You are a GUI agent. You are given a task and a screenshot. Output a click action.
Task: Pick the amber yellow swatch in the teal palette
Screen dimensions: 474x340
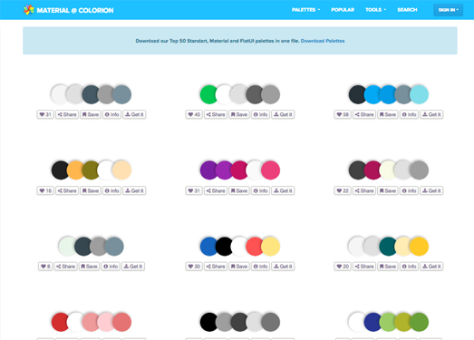pos(419,247)
